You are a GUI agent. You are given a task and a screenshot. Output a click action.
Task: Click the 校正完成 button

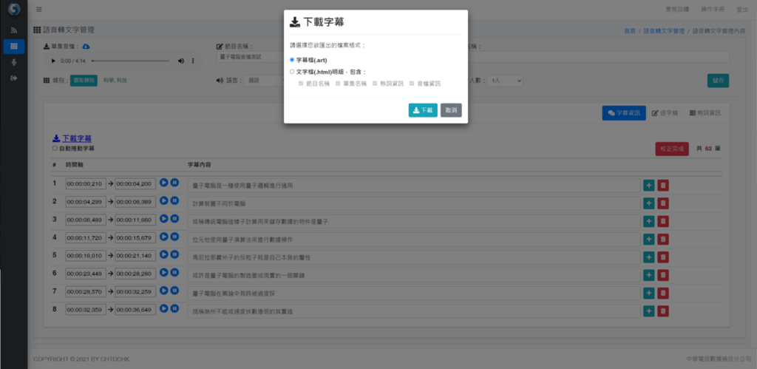(x=672, y=149)
